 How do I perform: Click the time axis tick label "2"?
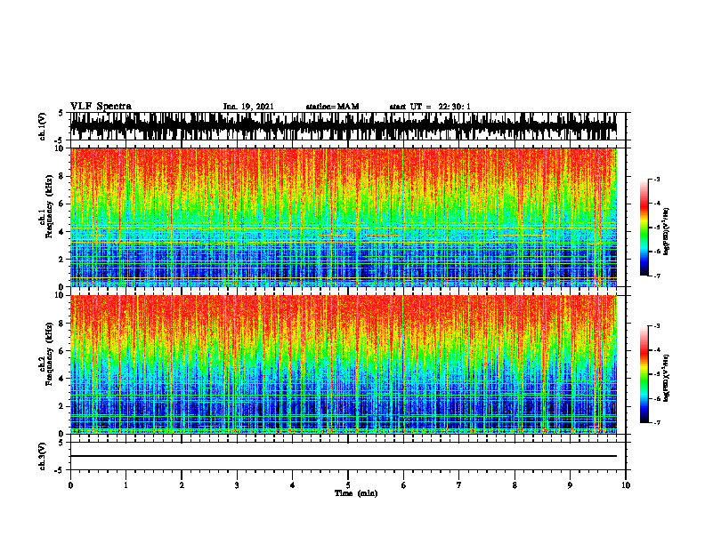pyautogui.click(x=182, y=485)
